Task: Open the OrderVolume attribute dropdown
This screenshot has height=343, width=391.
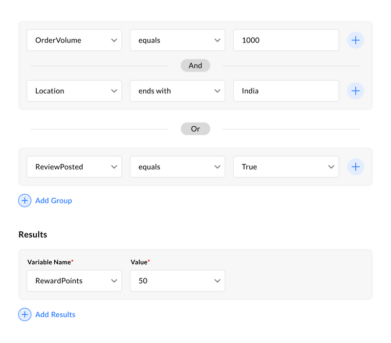Action: [x=74, y=40]
